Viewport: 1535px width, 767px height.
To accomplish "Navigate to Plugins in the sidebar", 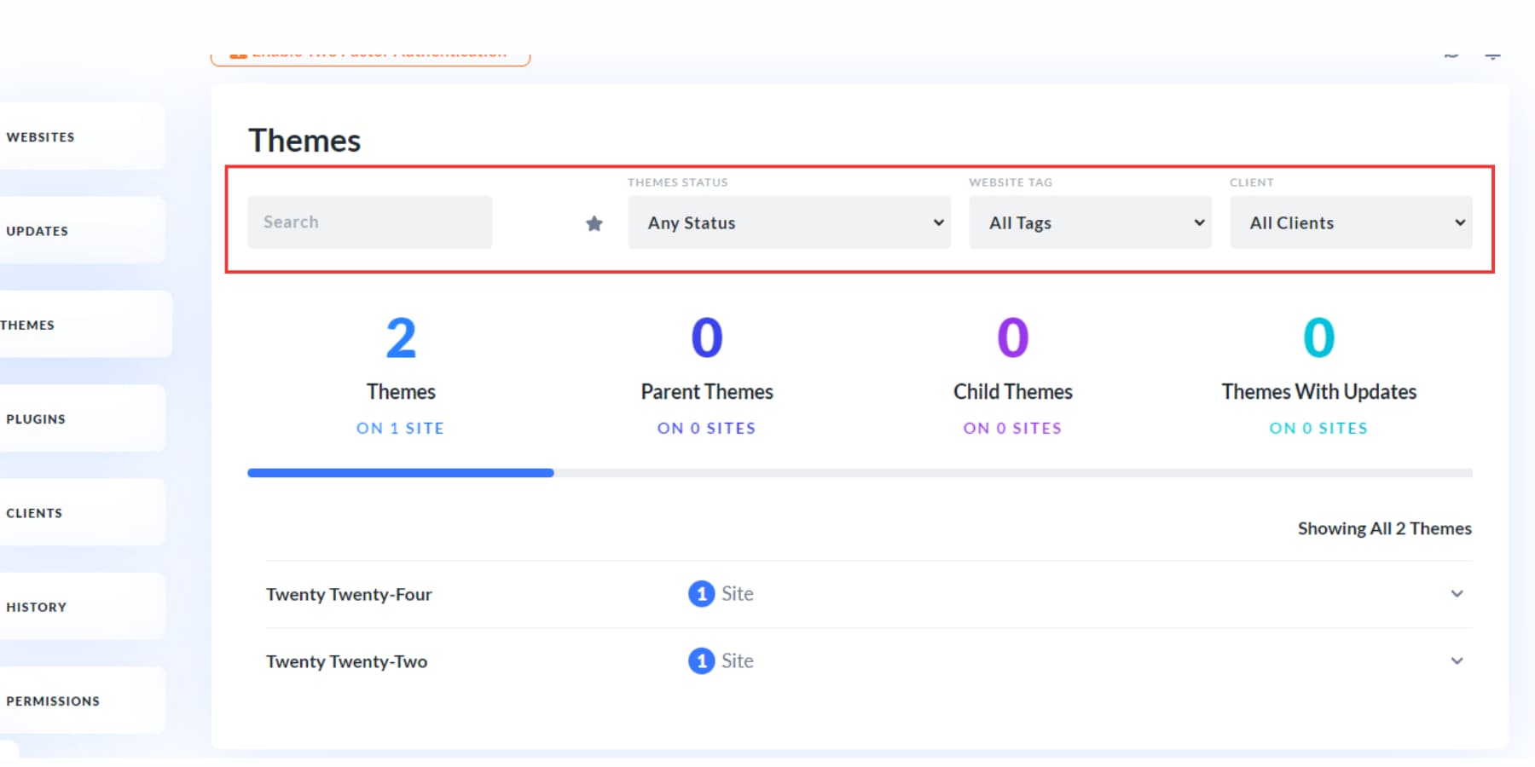I will tap(36, 418).
